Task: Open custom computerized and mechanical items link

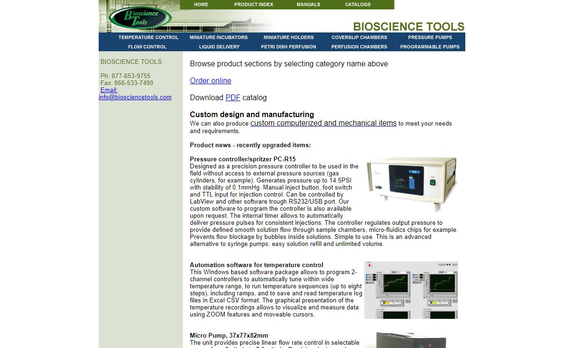Action: click(323, 123)
